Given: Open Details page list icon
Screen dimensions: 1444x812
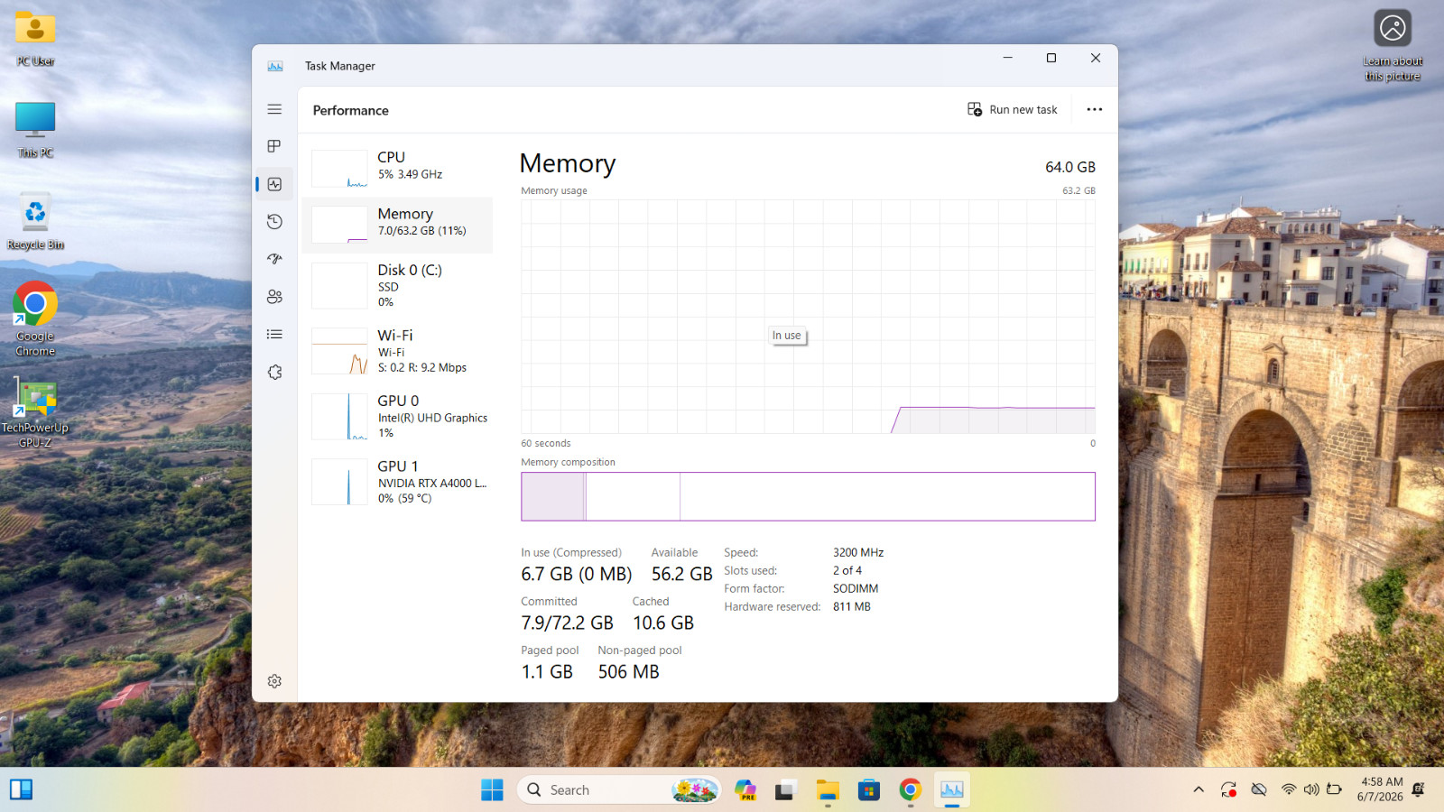Looking at the screenshot, I should 274,334.
